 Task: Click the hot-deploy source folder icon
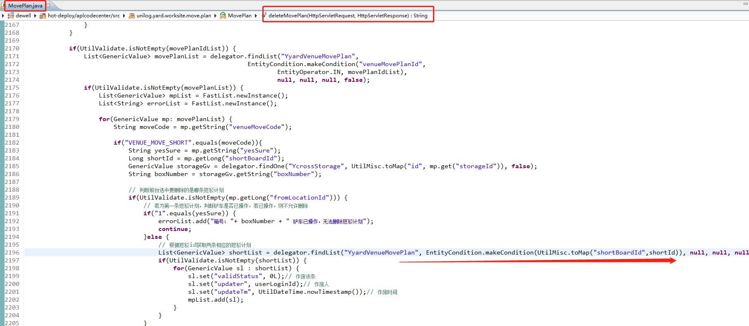pyautogui.click(x=43, y=16)
